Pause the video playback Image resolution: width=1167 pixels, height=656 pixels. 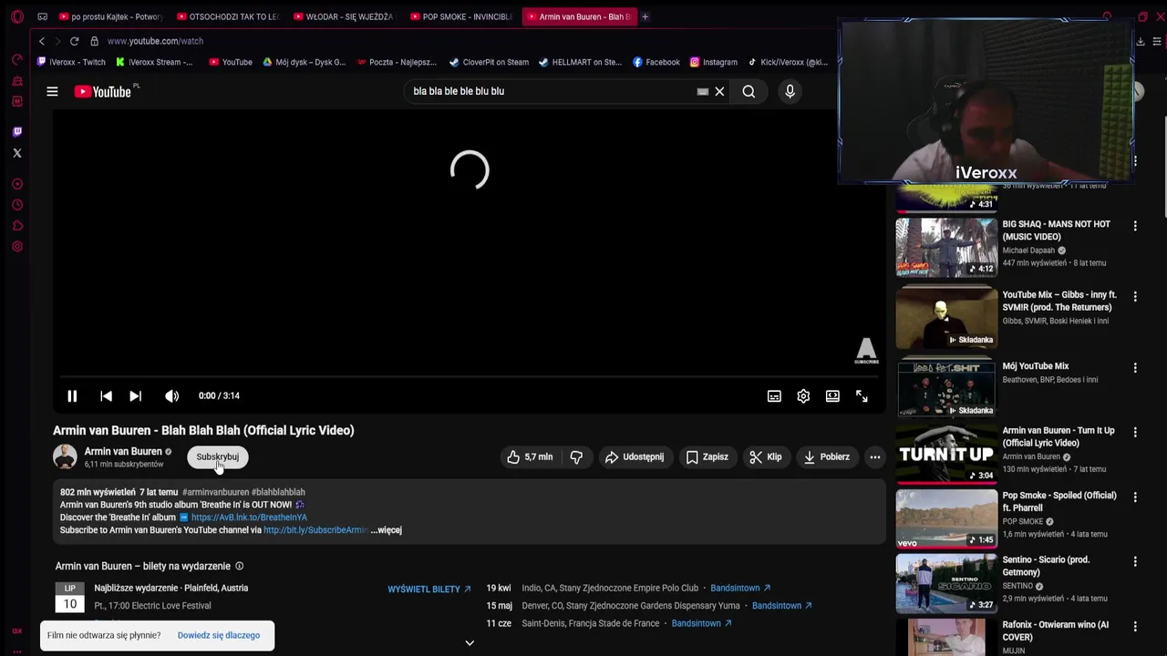coord(72,395)
